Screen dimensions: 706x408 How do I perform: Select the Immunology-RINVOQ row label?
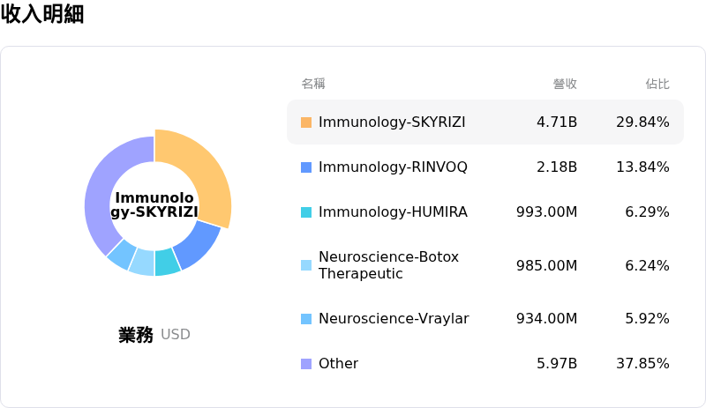(x=393, y=167)
